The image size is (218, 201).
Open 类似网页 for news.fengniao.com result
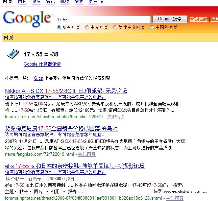pos(87,154)
